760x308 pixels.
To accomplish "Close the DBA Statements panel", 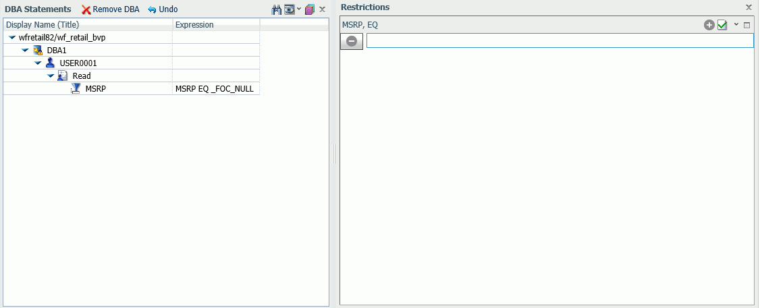I will 323,9.
